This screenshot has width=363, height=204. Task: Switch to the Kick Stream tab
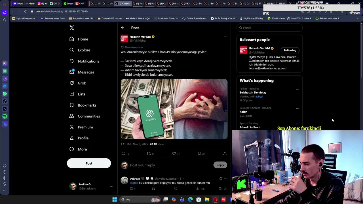click(x=68, y=3)
